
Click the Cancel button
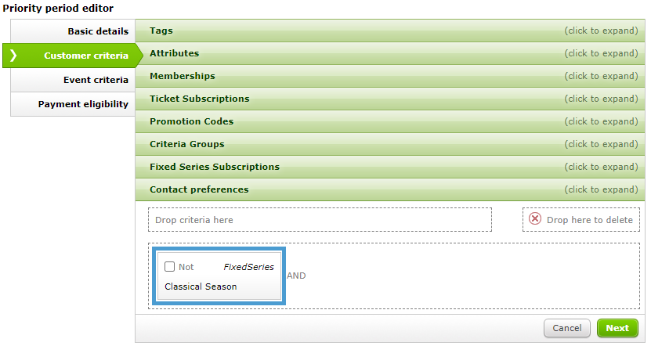566,328
